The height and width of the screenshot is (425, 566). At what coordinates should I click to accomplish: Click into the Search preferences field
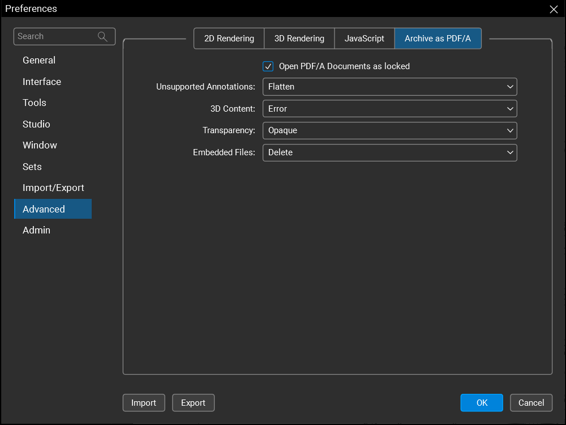(55, 36)
